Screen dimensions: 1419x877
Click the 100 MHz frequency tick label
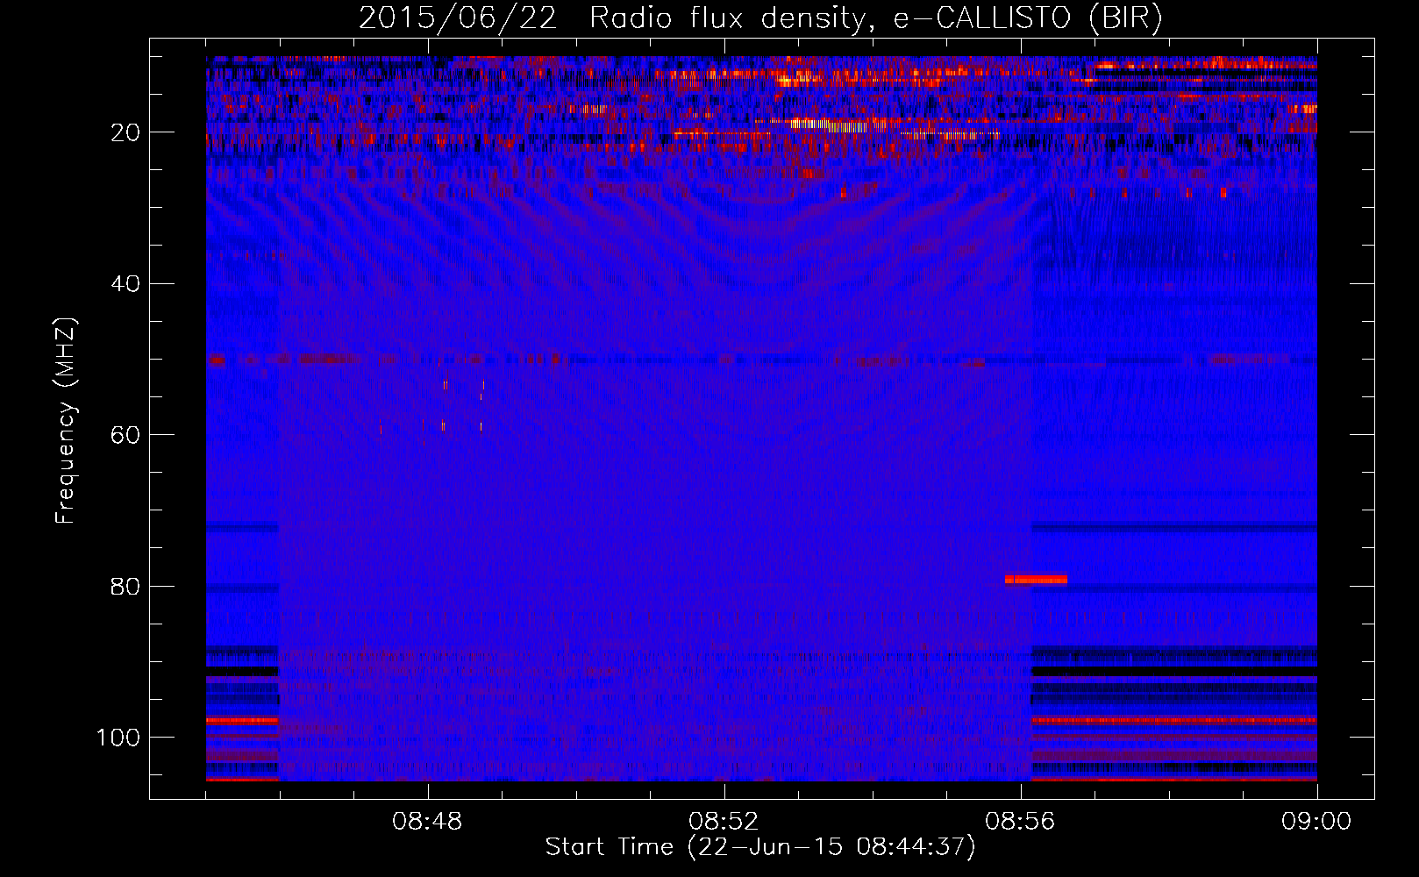pyautogui.click(x=118, y=738)
